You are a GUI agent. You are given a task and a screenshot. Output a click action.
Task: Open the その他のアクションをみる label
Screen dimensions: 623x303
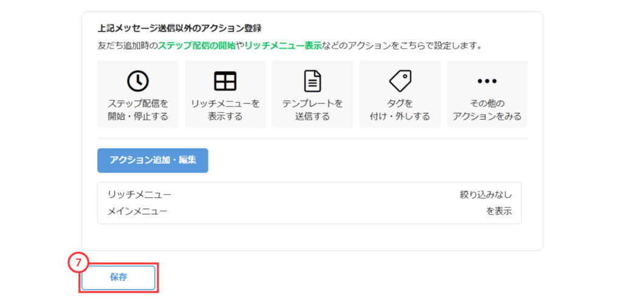(487, 110)
